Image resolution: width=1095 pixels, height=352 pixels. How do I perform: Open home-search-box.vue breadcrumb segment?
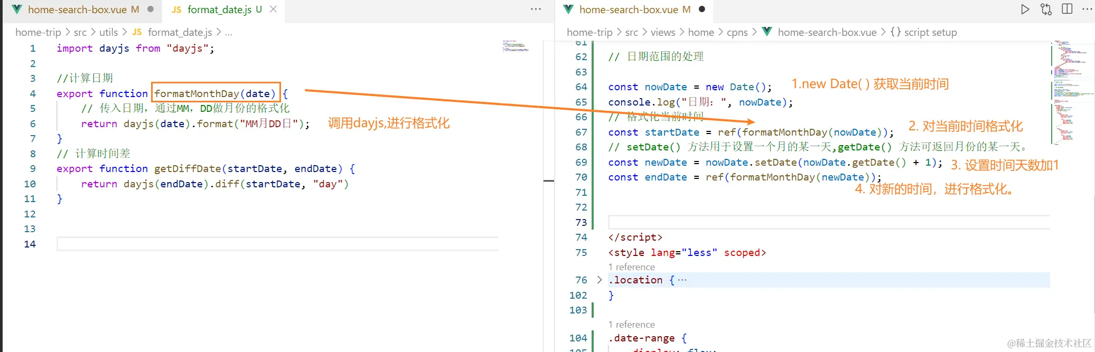pos(827,32)
